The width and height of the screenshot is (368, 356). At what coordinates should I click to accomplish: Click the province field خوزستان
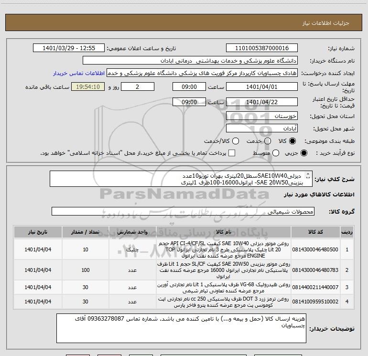click(x=262, y=116)
